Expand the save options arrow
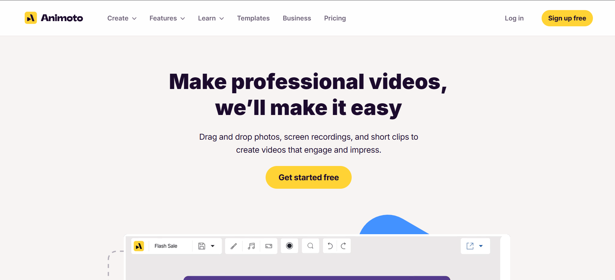The width and height of the screenshot is (615, 280). coord(213,246)
